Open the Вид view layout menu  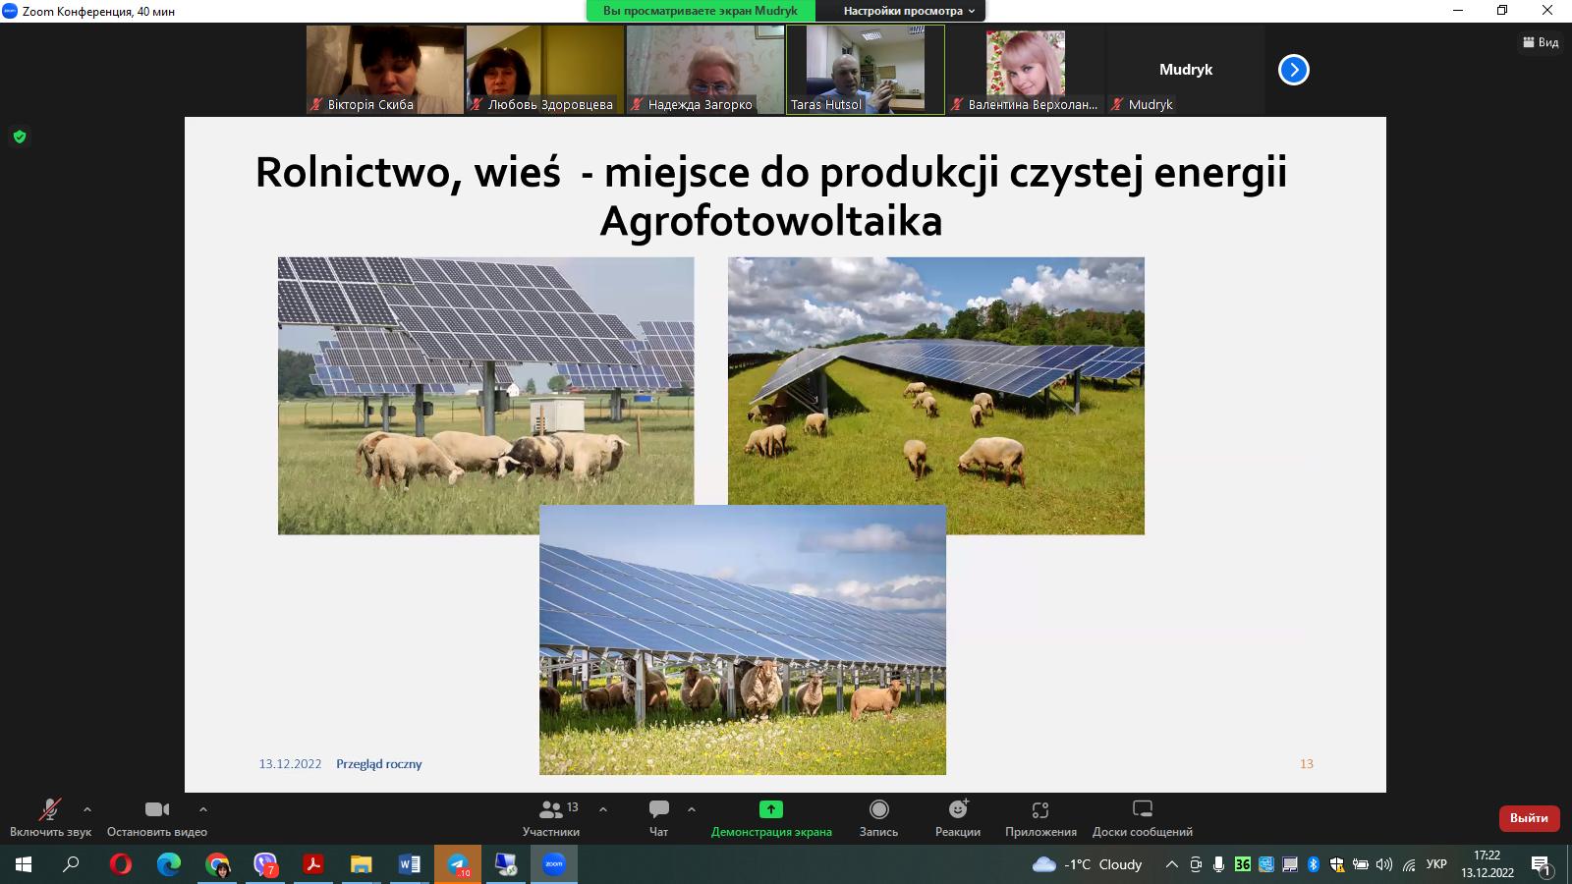coord(1541,42)
